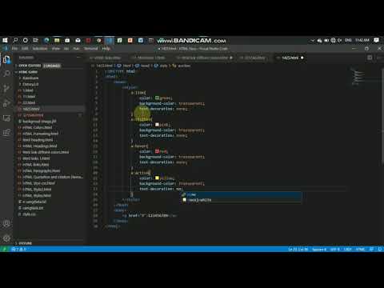Open editor More Actions ellipsis
This screenshot has height=288, width=384.
pyautogui.click(x=379, y=58)
